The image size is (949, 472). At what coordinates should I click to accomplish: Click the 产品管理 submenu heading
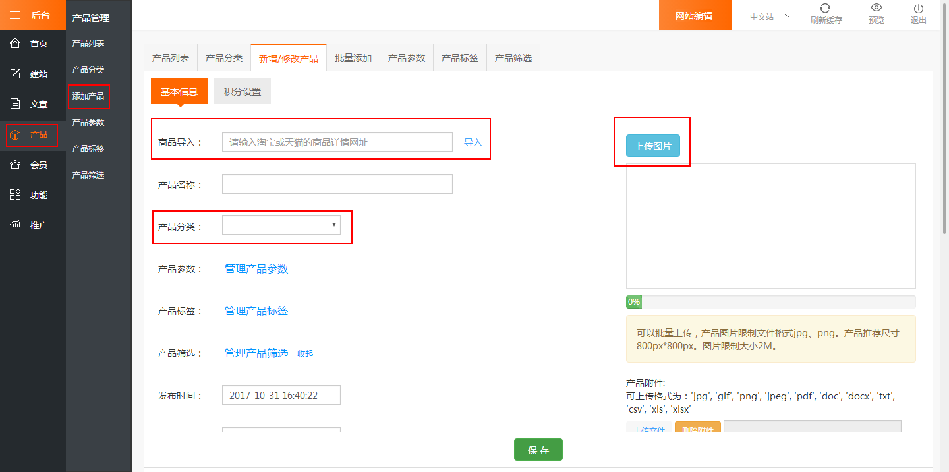pos(91,18)
